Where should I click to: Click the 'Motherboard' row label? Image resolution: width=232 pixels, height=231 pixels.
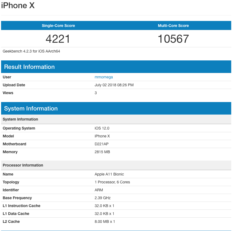point(14,144)
